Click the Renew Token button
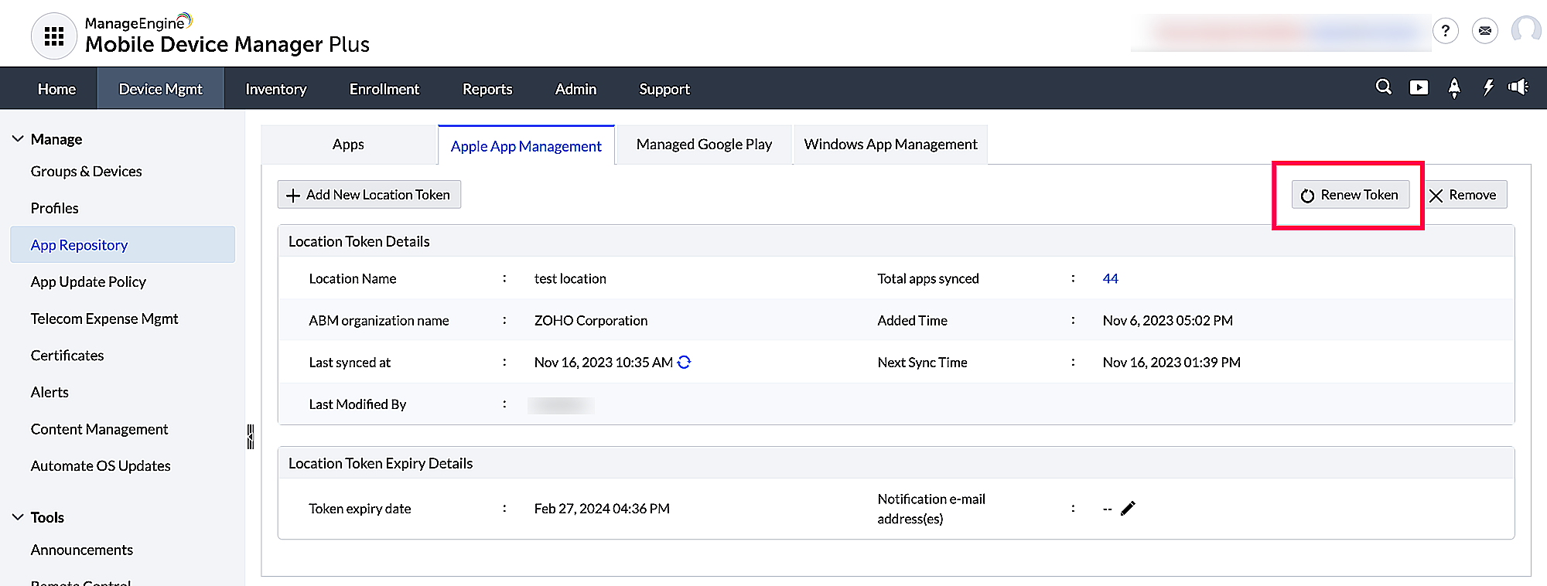The height and width of the screenshot is (586, 1547). click(x=1350, y=195)
